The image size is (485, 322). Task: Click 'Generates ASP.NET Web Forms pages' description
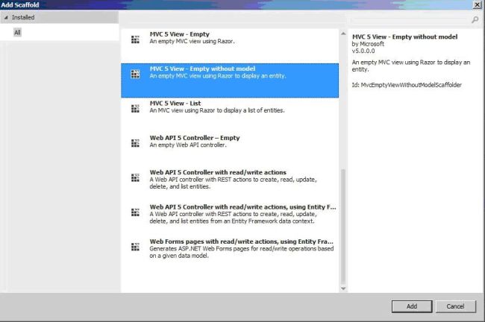pyautogui.click(x=241, y=252)
